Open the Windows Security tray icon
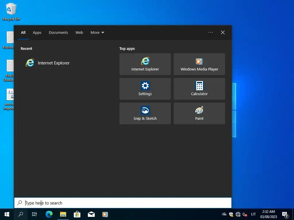The image size is (294, 220). 231,214
